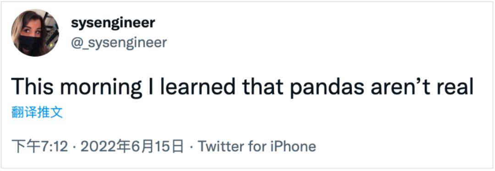Click the 2022年6月15日 date text
Screen dimensions: 495x171
pyautogui.click(x=132, y=147)
